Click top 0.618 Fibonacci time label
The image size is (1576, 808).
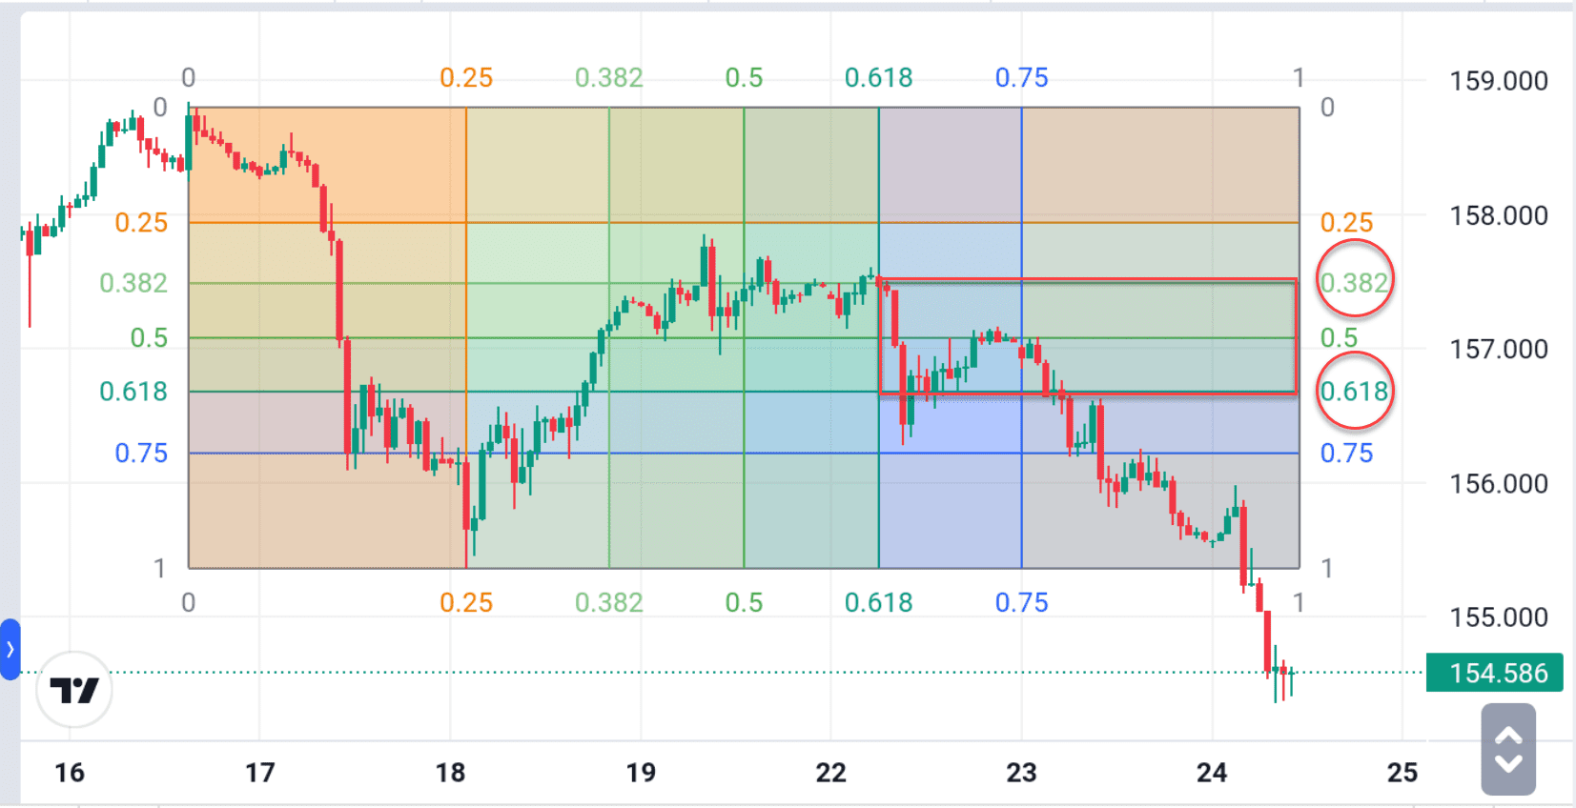tap(879, 77)
